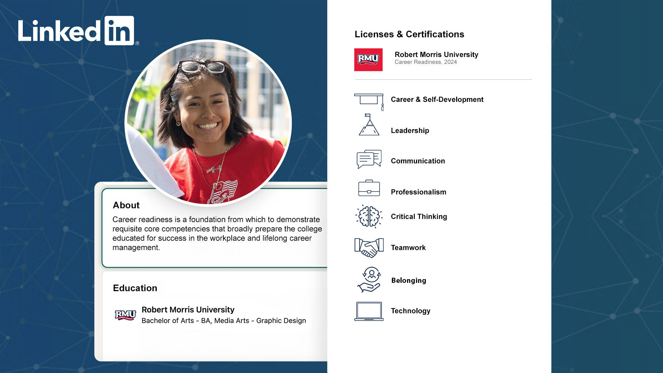This screenshot has height=373, width=663.
Task: Click the red RMU certification logo
Action: 368,60
